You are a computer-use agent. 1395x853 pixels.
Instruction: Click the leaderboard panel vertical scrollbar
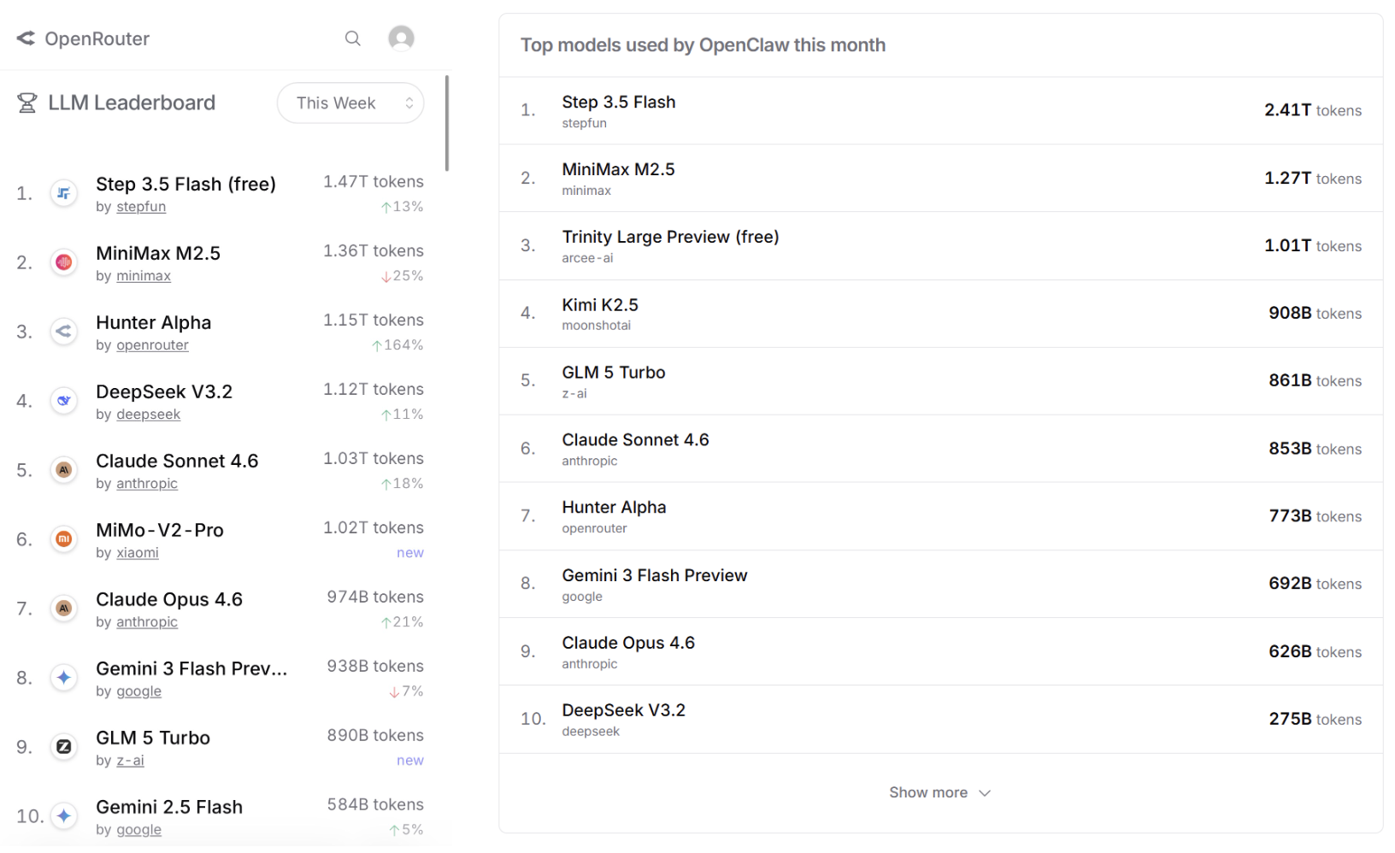(446, 124)
